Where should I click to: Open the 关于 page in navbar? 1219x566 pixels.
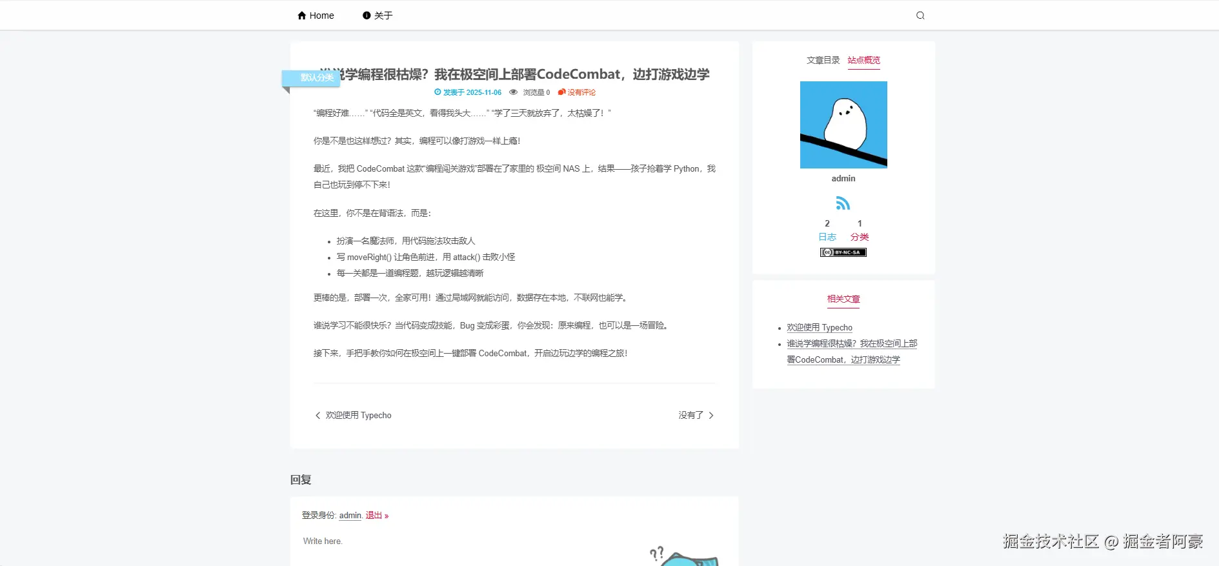[378, 15]
